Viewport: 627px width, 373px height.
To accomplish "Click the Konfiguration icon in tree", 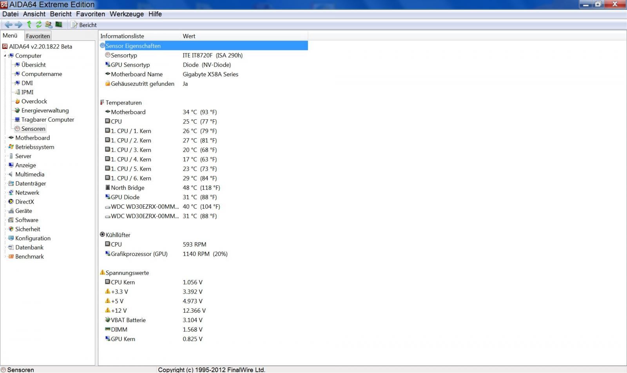I will click(11, 238).
